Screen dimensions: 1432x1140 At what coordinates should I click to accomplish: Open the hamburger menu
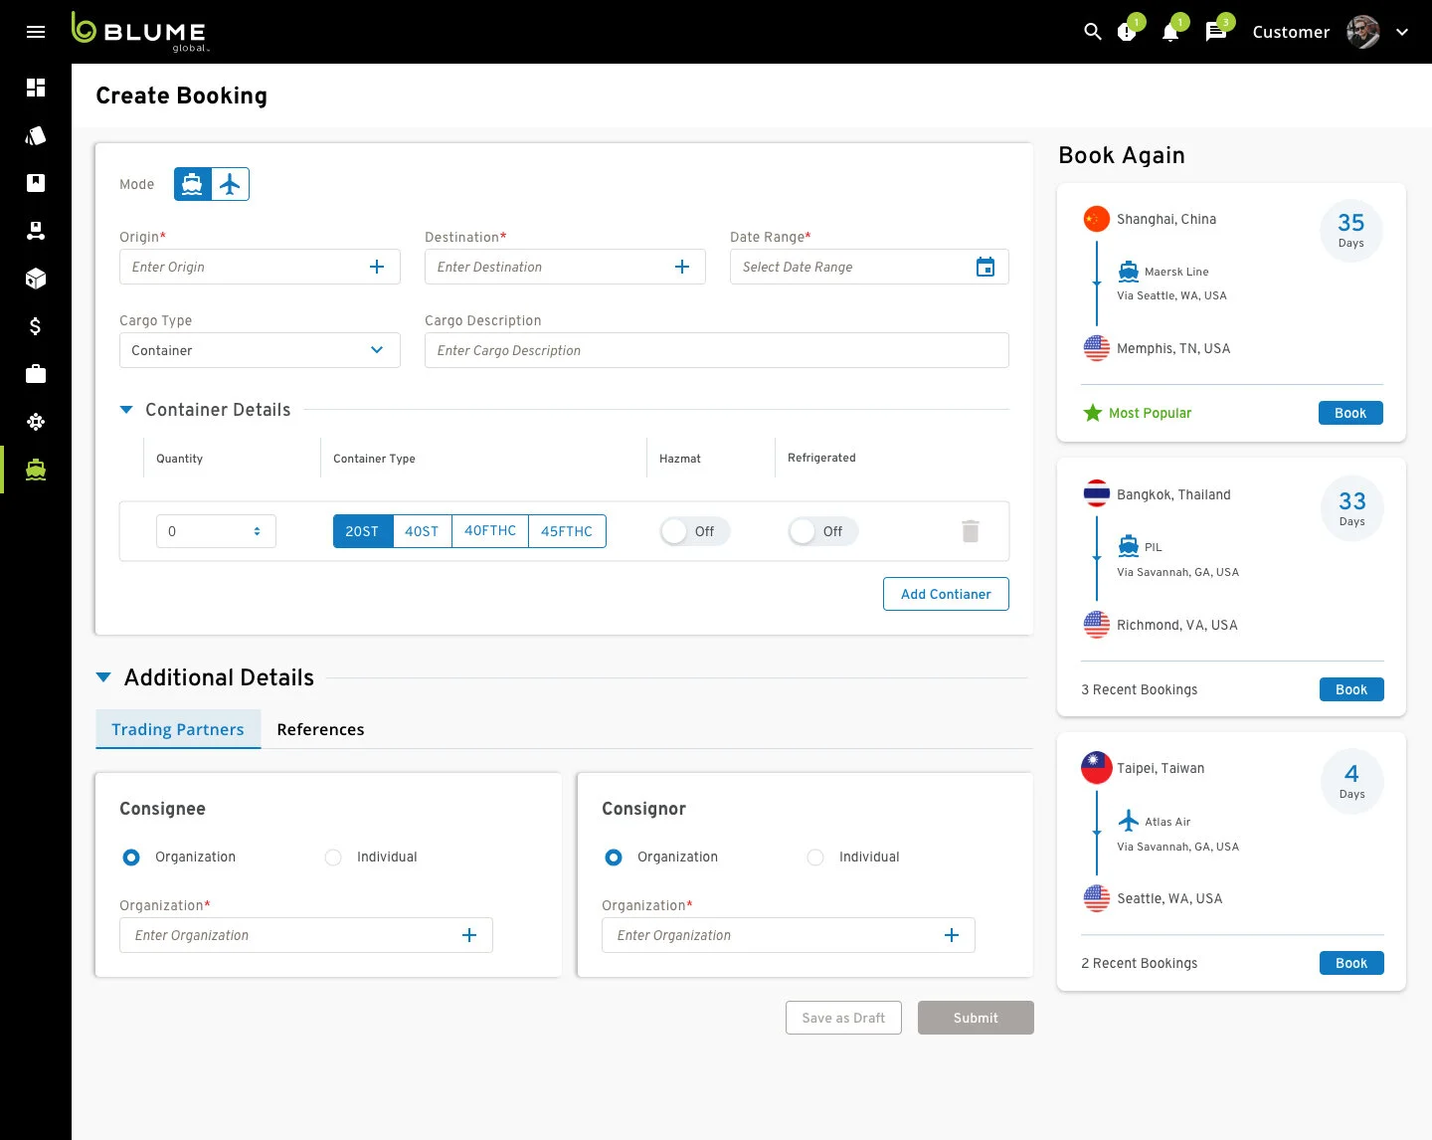[x=36, y=32]
